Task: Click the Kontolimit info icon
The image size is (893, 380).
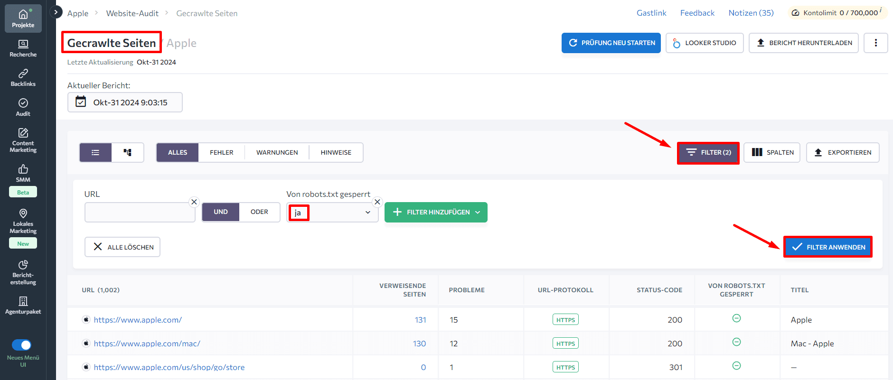Action: coord(881,9)
